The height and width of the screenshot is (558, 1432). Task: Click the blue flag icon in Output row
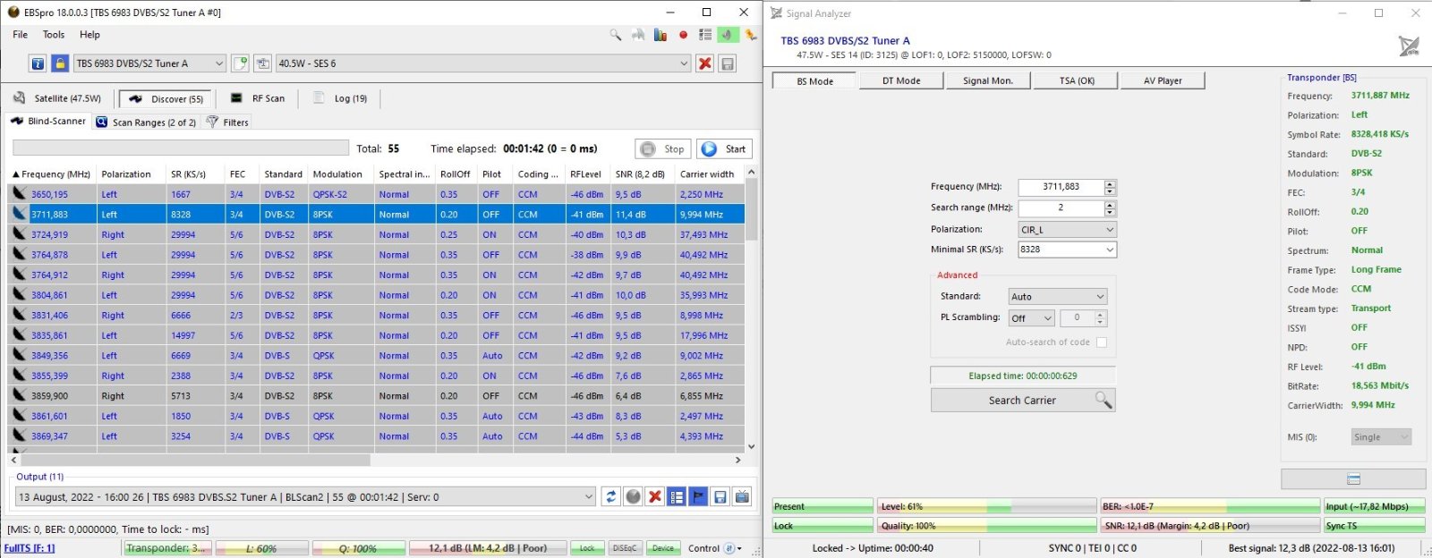click(698, 497)
